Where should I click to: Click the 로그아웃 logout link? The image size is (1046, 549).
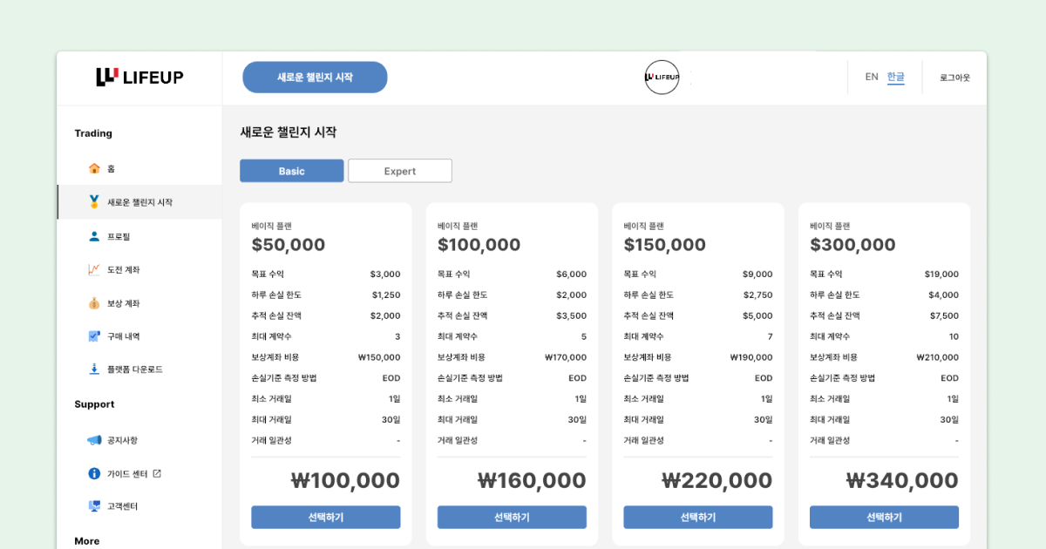tap(954, 78)
